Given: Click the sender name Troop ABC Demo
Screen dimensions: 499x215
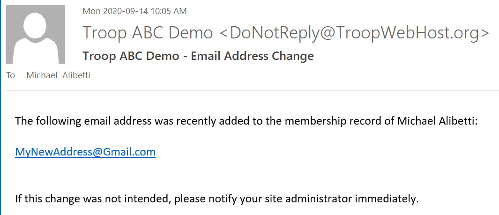Looking at the screenshot, I should pos(148,33).
